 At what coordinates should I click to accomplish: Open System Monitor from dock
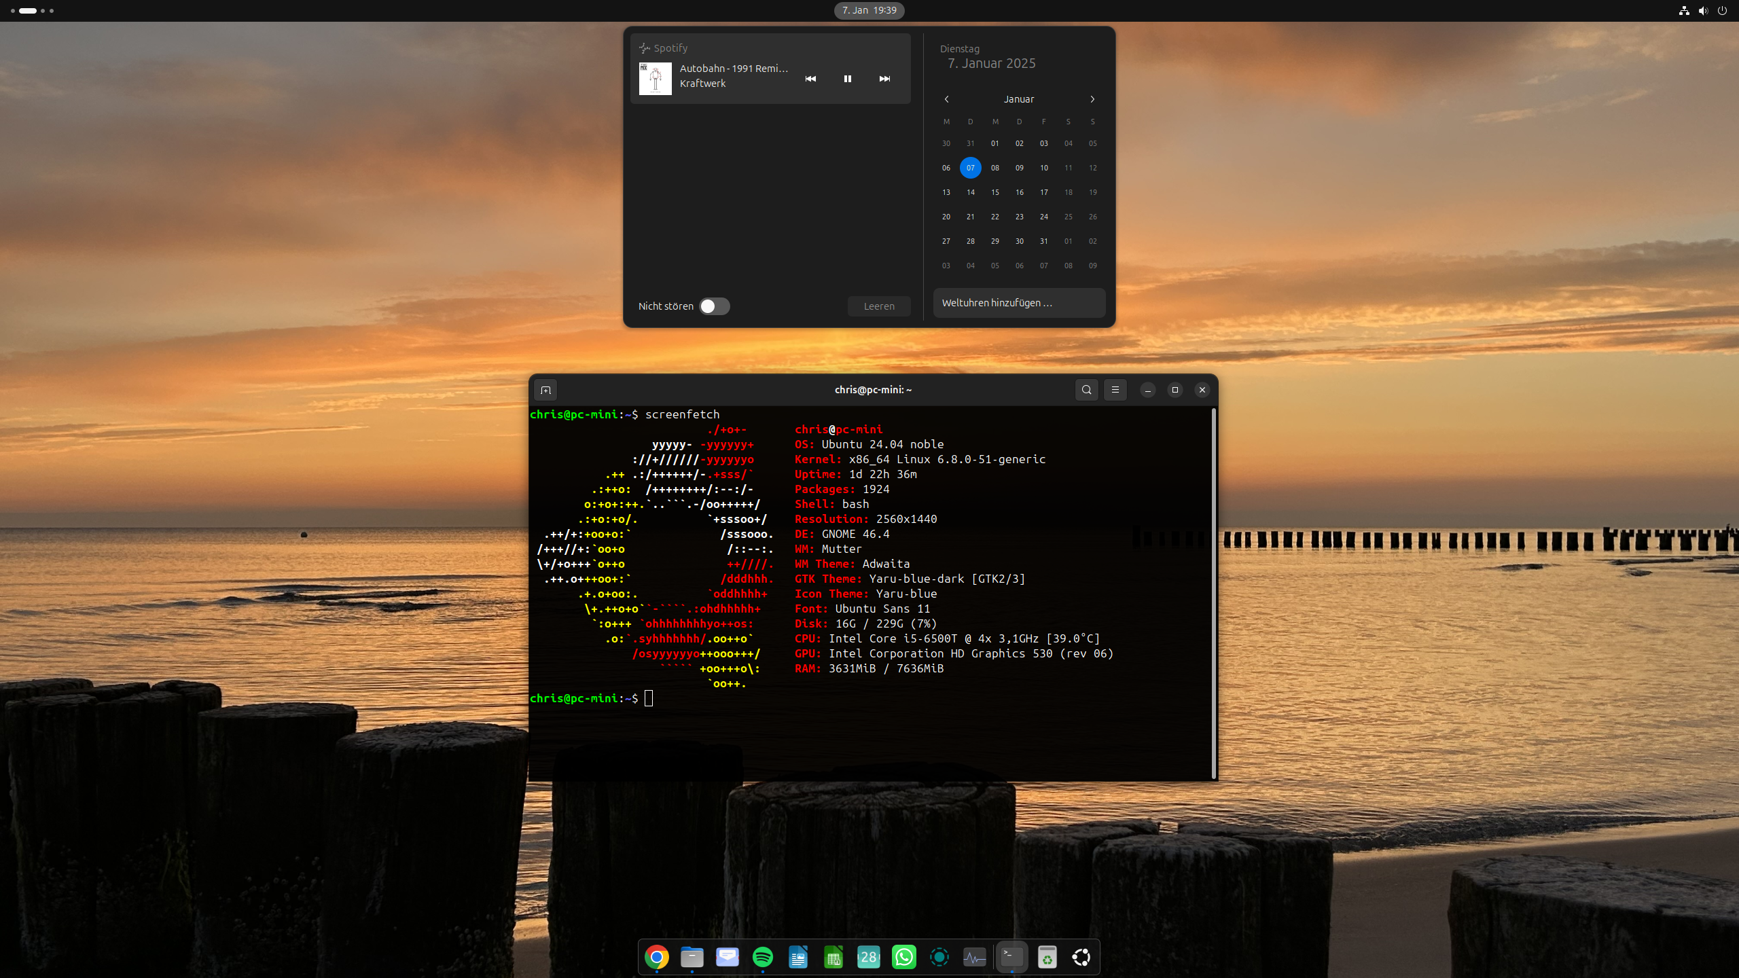[974, 958]
